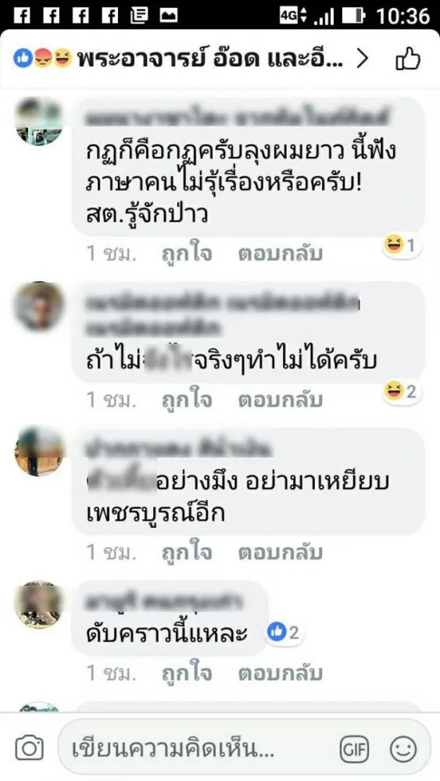View like count on ดับคราวนี้แหละ comment
Viewport: 440px width, 781px height.
coord(284,632)
